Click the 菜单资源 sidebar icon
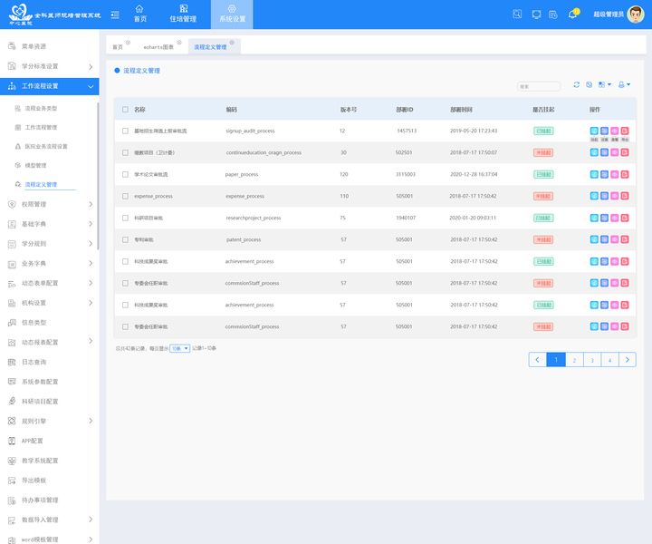The width and height of the screenshot is (652, 544). [12, 46]
